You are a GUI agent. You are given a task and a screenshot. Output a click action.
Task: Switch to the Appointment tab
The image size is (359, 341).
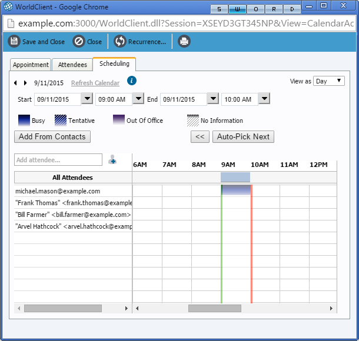pyautogui.click(x=31, y=65)
